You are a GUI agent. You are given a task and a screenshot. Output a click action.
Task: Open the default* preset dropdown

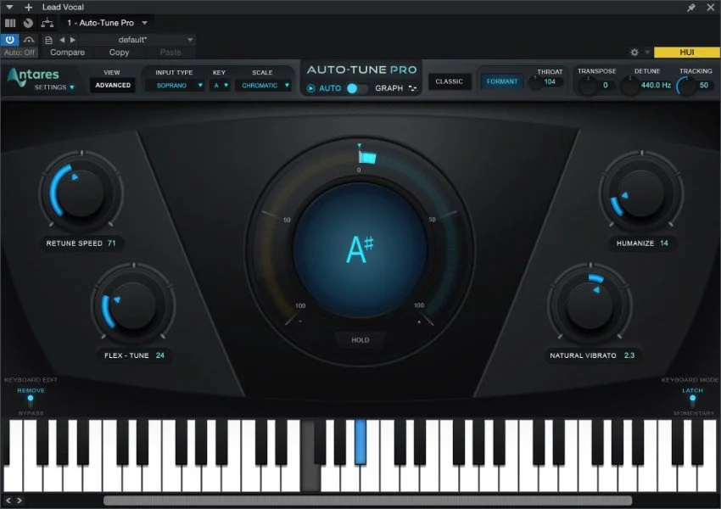tap(134, 40)
